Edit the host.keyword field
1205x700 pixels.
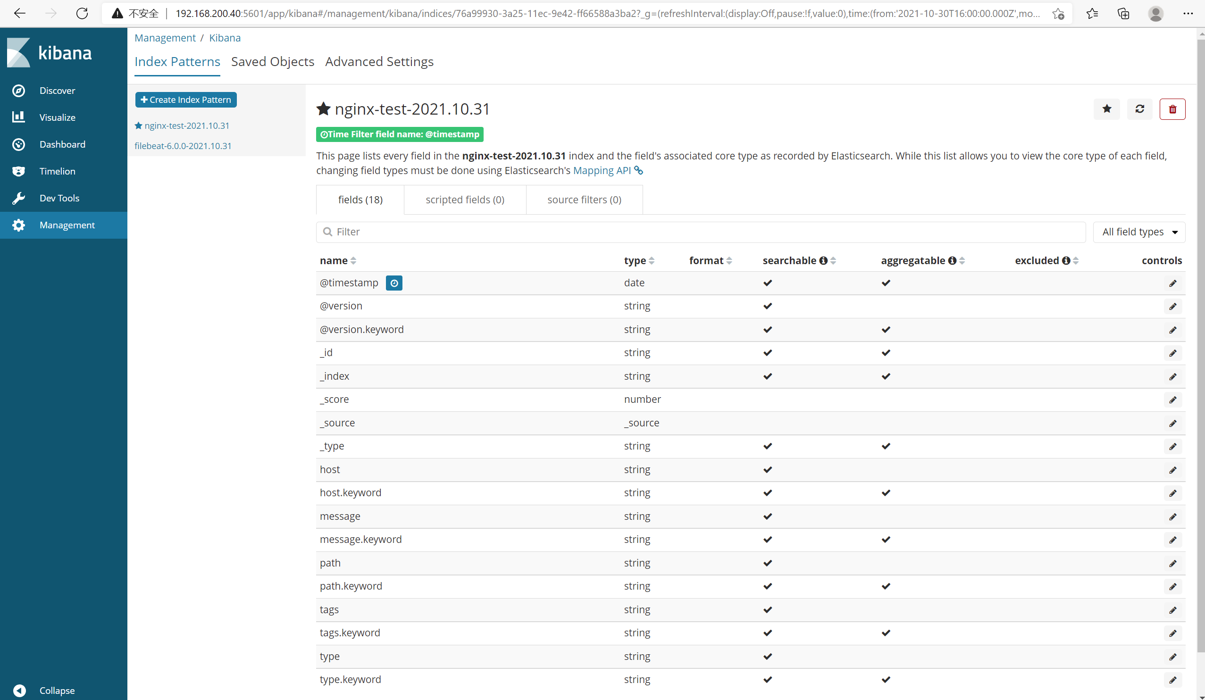(x=1172, y=493)
